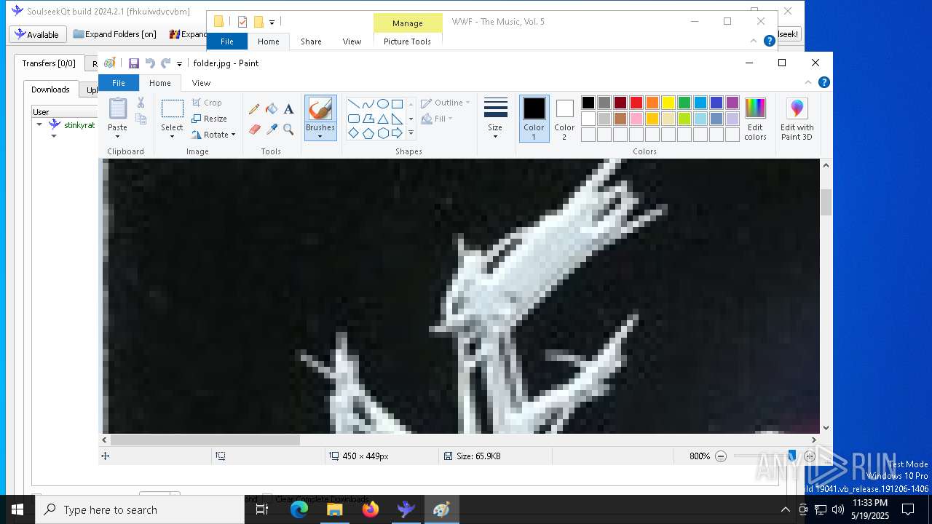The height and width of the screenshot is (524, 932).
Task: Choose the Right arrow shape
Action: point(397,133)
